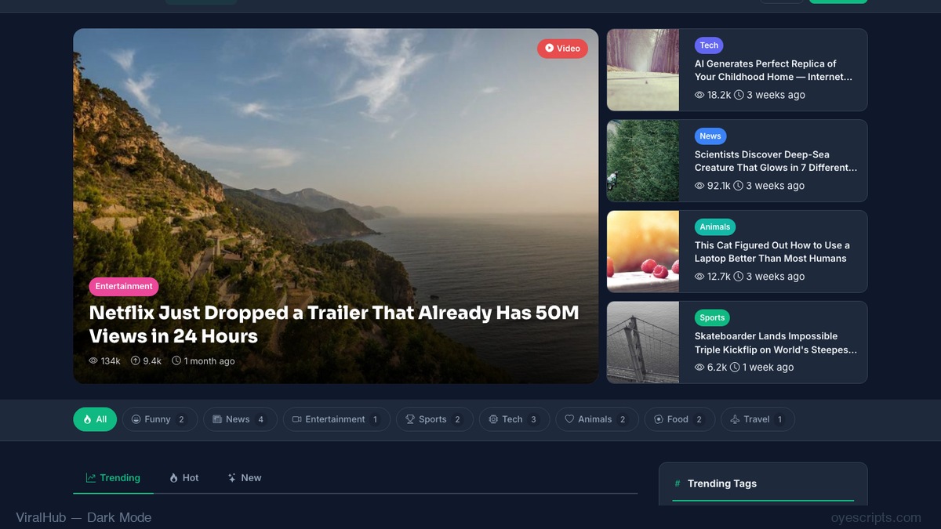Click the trophy icon in Sports pill
941x529 pixels.
[x=410, y=419]
